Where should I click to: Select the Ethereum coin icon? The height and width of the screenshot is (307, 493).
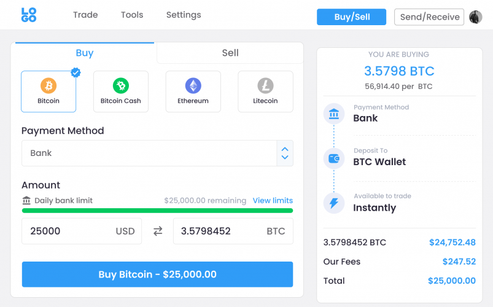[x=193, y=85]
